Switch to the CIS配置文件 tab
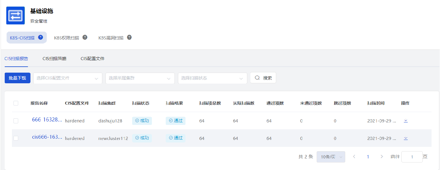 point(93,59)
